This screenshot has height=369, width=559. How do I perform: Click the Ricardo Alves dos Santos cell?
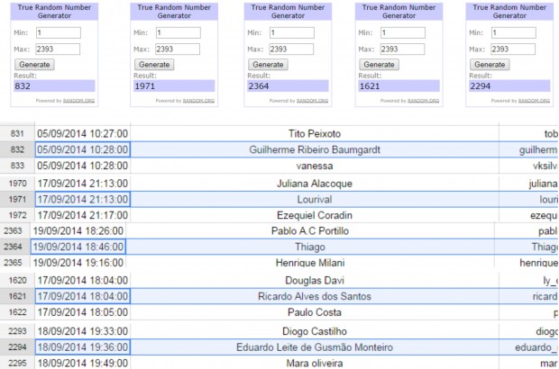point(315,296)
